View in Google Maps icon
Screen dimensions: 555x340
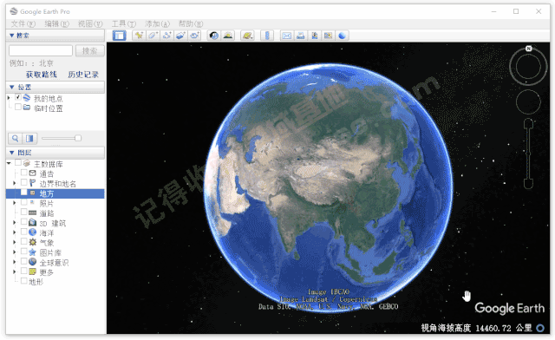pos(328,36)
